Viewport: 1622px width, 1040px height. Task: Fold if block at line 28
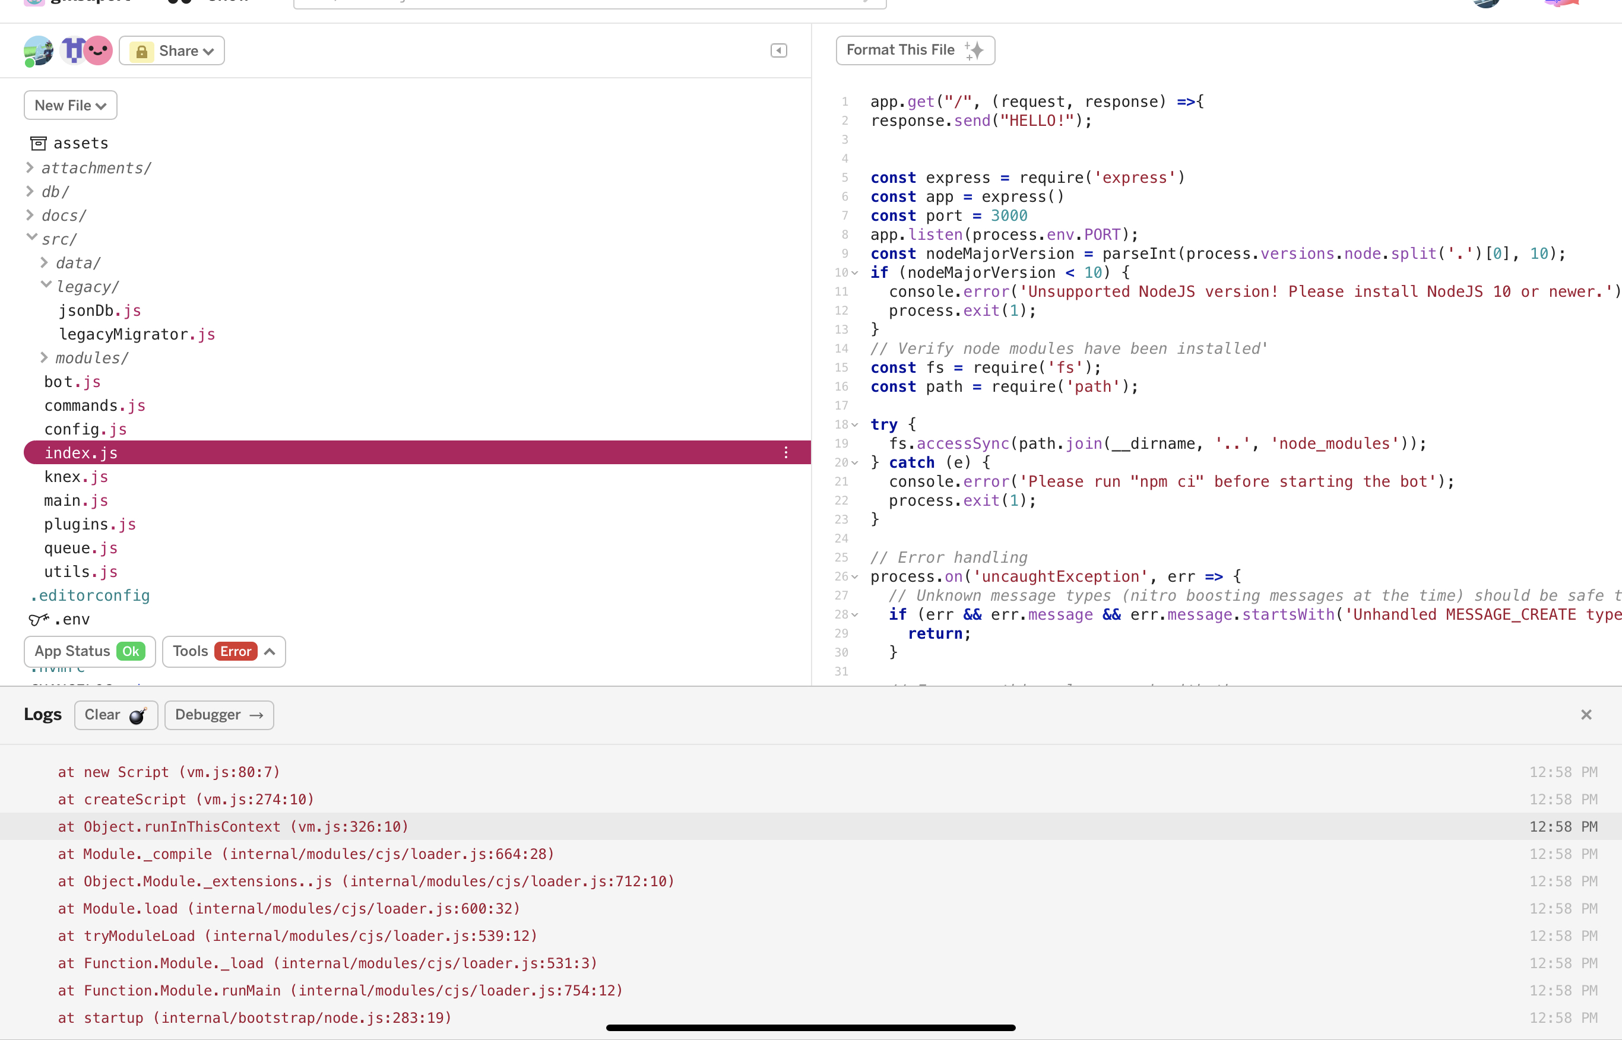click(855, 614)
